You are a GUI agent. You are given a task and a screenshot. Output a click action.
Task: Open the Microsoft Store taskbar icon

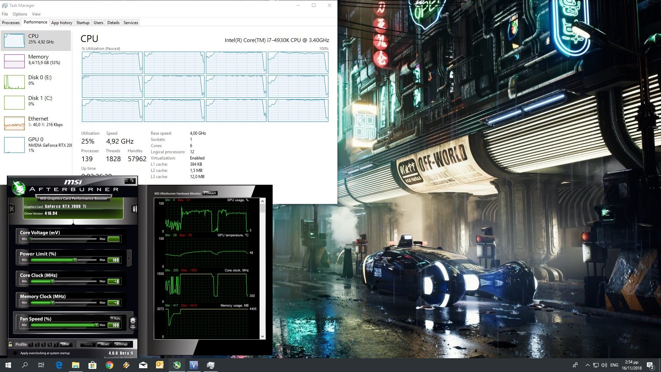(x=92, y=365)
